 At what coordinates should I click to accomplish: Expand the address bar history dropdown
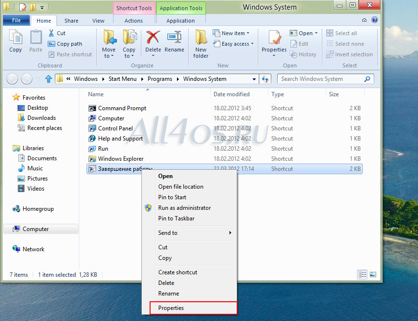pyautogui.click(x=254, y=79)
